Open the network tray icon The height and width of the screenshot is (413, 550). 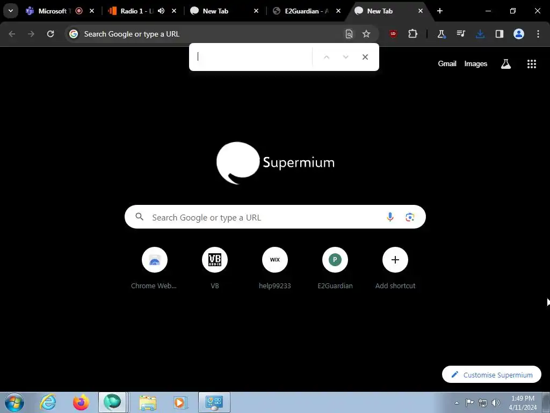tap(483, 403)
